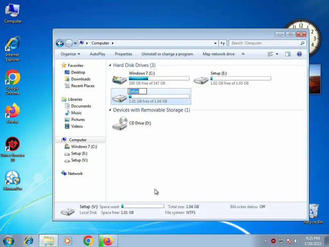Select Libraries in the navigation pane
The height and width of the screenshot is (247, 329).
point(75,99)
